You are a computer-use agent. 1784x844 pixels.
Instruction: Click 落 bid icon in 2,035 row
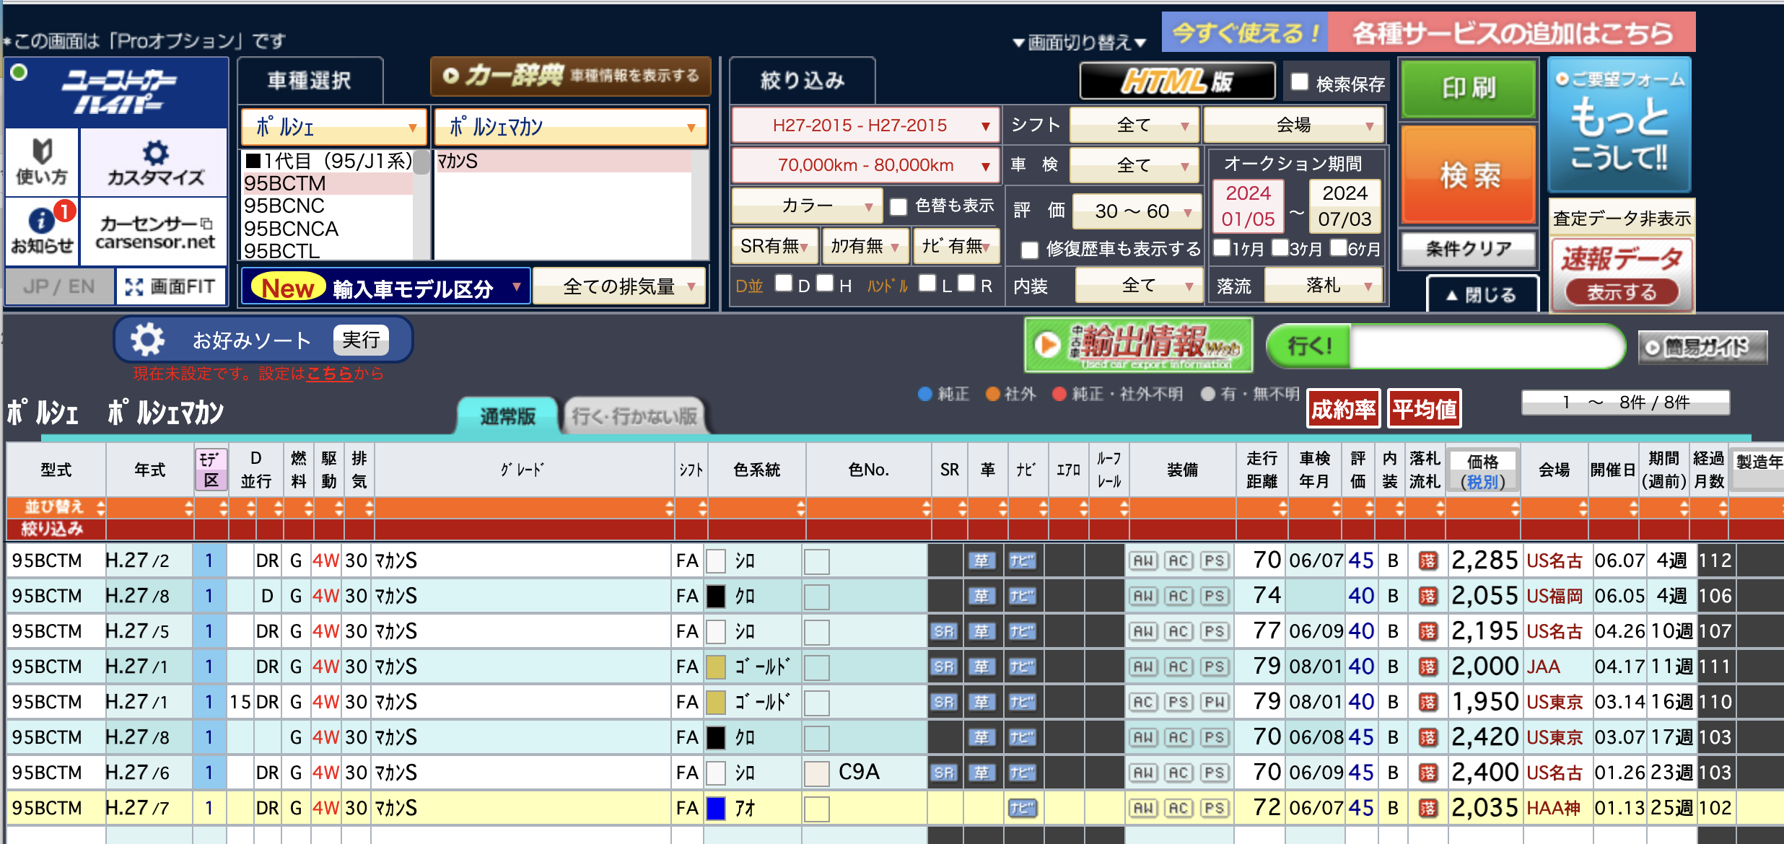(x=1428, y=809)
